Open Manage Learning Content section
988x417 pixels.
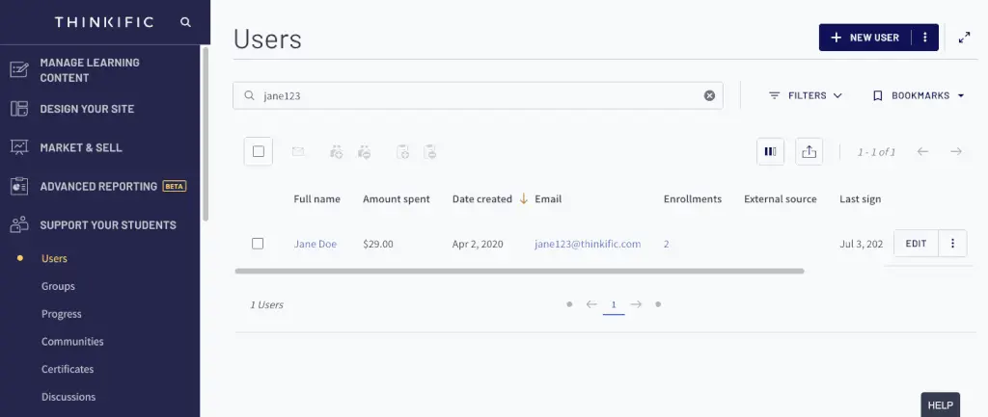point(89,69)
